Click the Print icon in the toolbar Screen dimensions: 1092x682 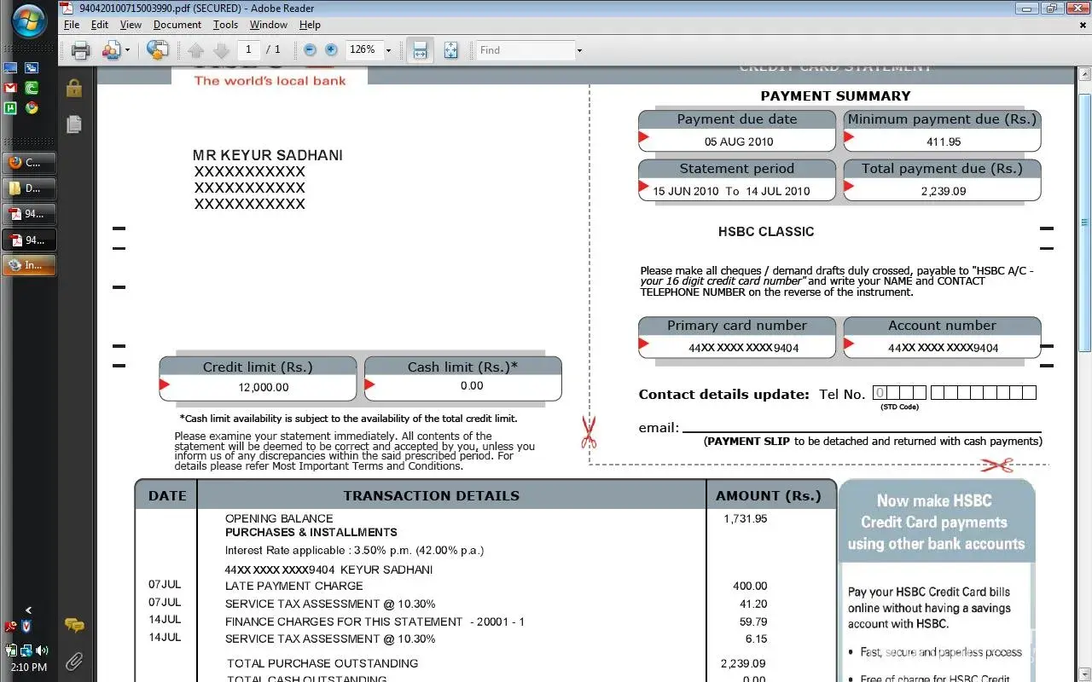coord(80,50)
